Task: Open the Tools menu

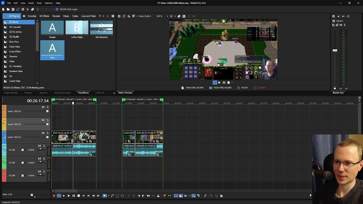Action: [x=39, y=3]
